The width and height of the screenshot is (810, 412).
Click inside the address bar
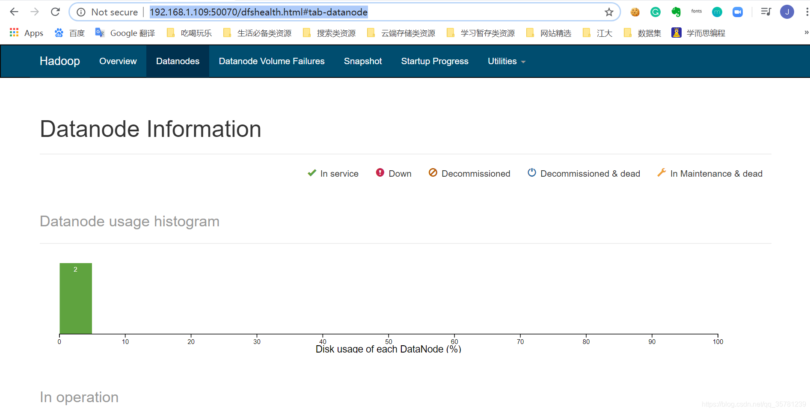pyautogui.click(x=300, y=12)
